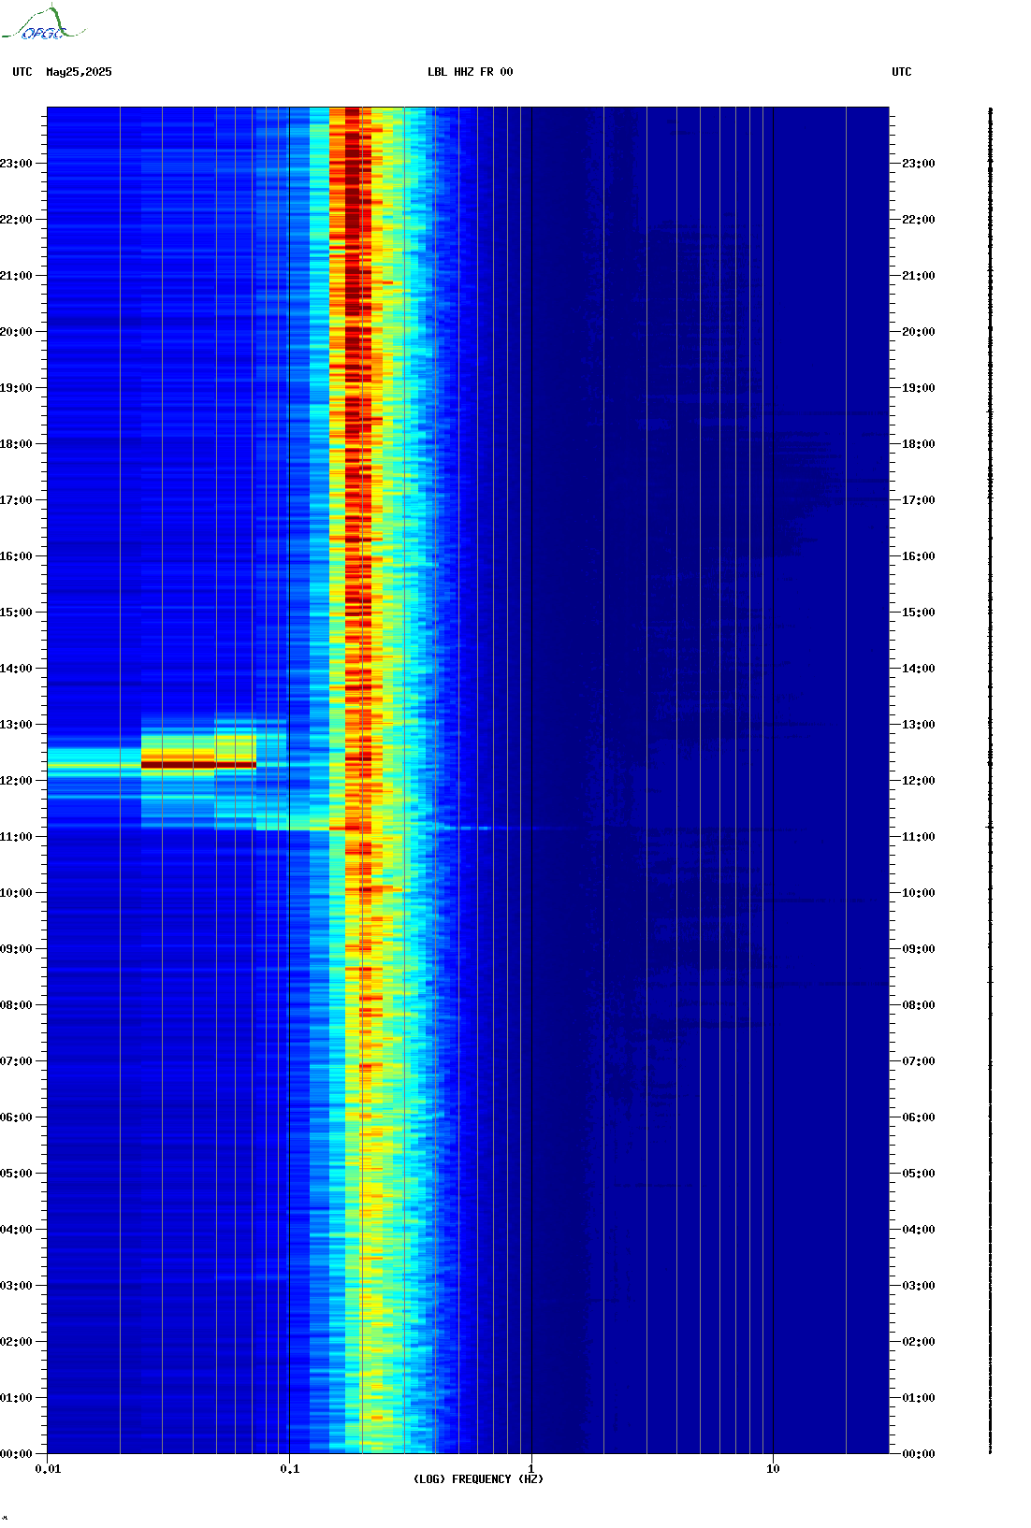The height and width of the screenshot is (1528, 1031).
Task: Click the right-axis 05:00 time label
Action: pyautogui.click(x=919, y=1174)
